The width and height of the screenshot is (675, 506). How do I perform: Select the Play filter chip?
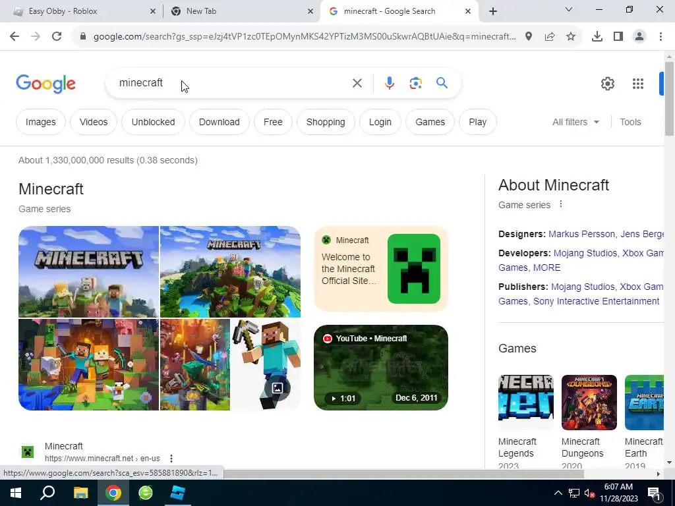point(478,122)
